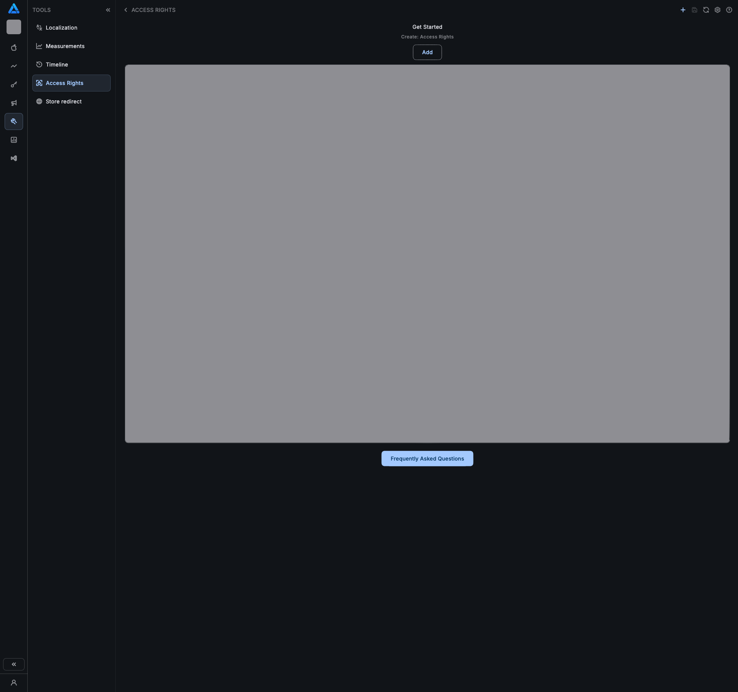Image resolution: width=738 pixels, height=692 pixels.
Task: Select Measurements in Tools menu
Action: click(65, 46)
